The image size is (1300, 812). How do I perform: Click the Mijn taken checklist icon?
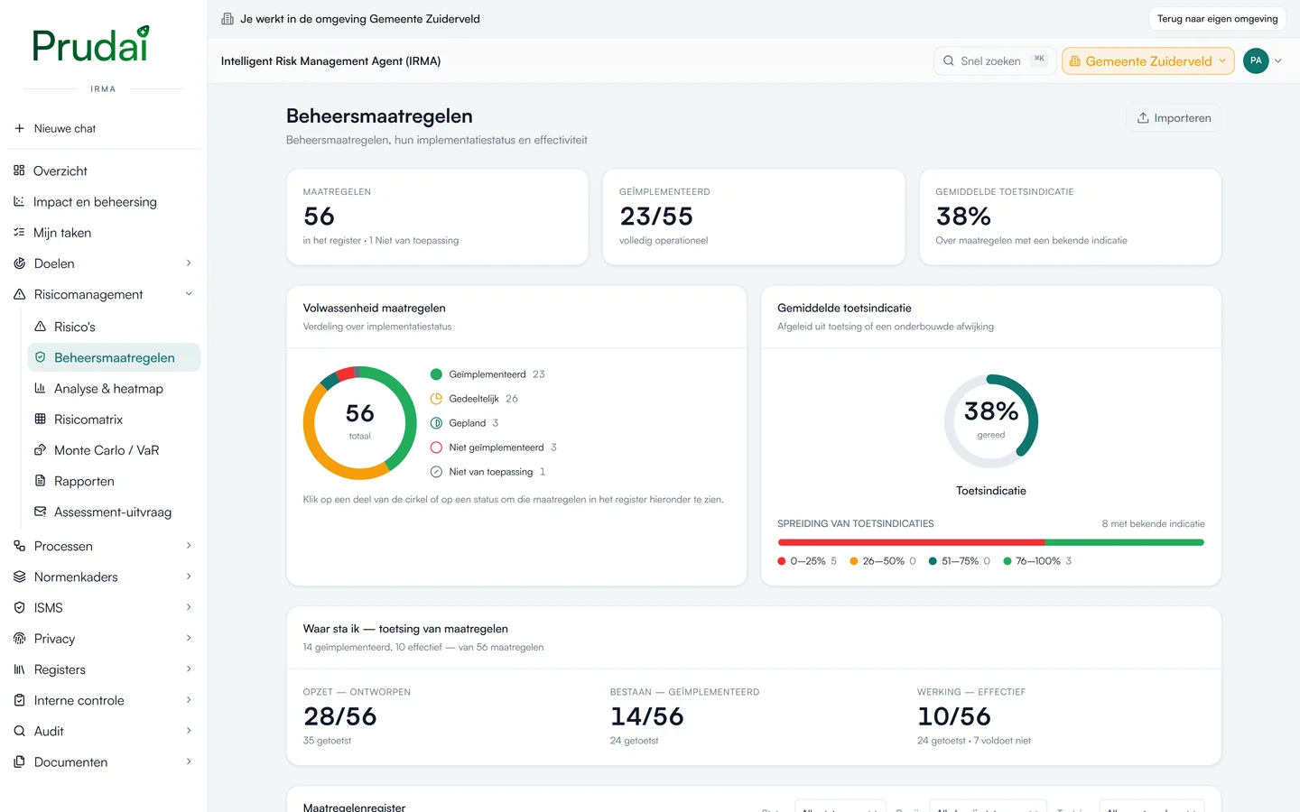(19, 232)
